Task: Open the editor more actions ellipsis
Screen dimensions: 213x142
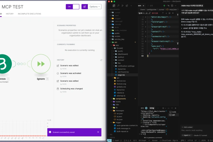Action: [x=176, y=6]
